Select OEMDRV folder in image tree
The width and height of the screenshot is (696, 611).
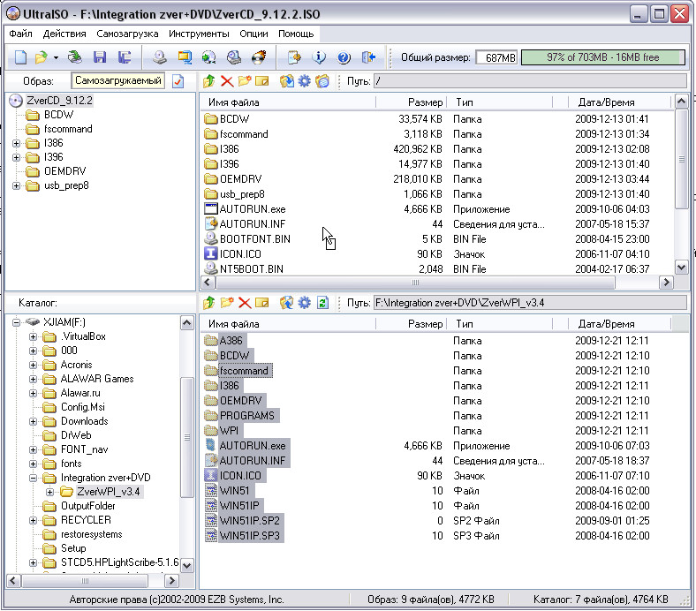coord(64,171)
